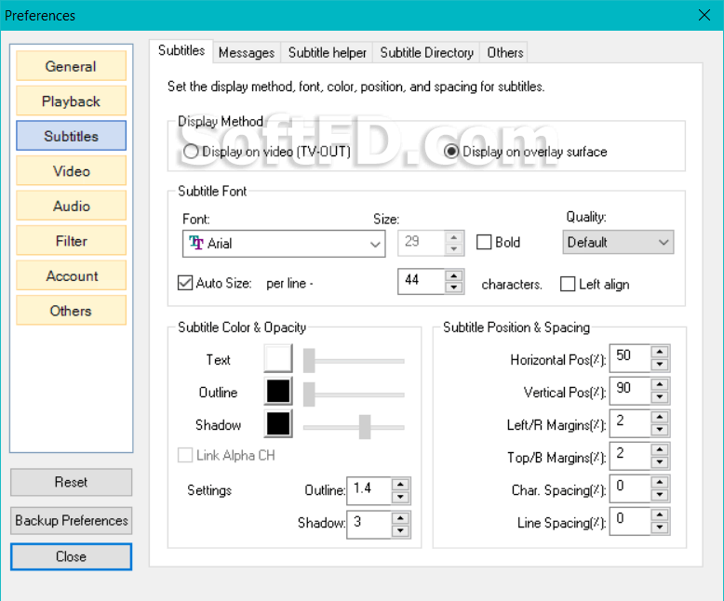This screenshot has height=601, width=724.
Task: Click the Reset button
Action: [x=71, y=482]
